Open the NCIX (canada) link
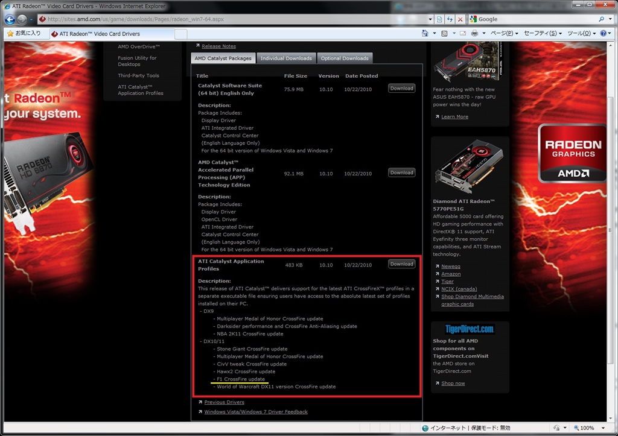The width and height of the screenshot is (618, 436). (x=459, y=289)
